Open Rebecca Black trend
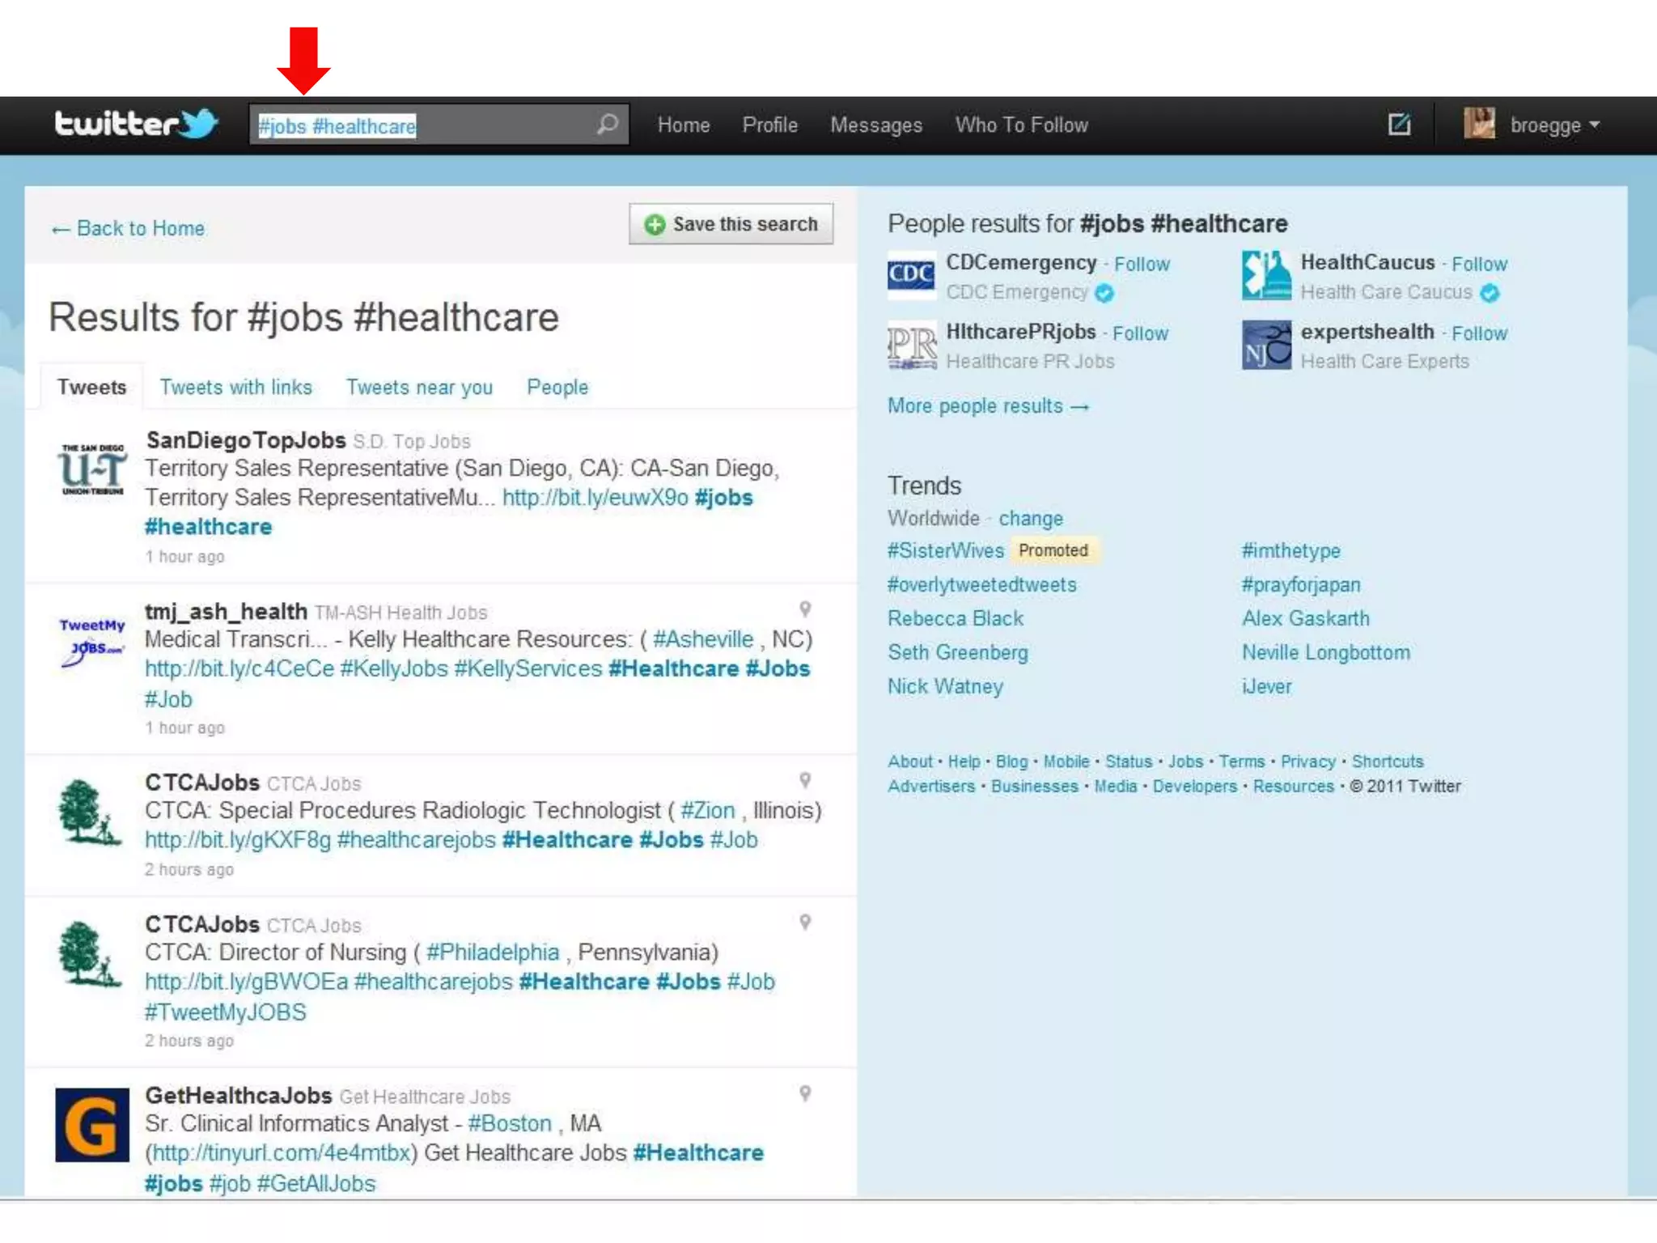This screenshot has height=1243, width=1657. [x=956, y=619]
